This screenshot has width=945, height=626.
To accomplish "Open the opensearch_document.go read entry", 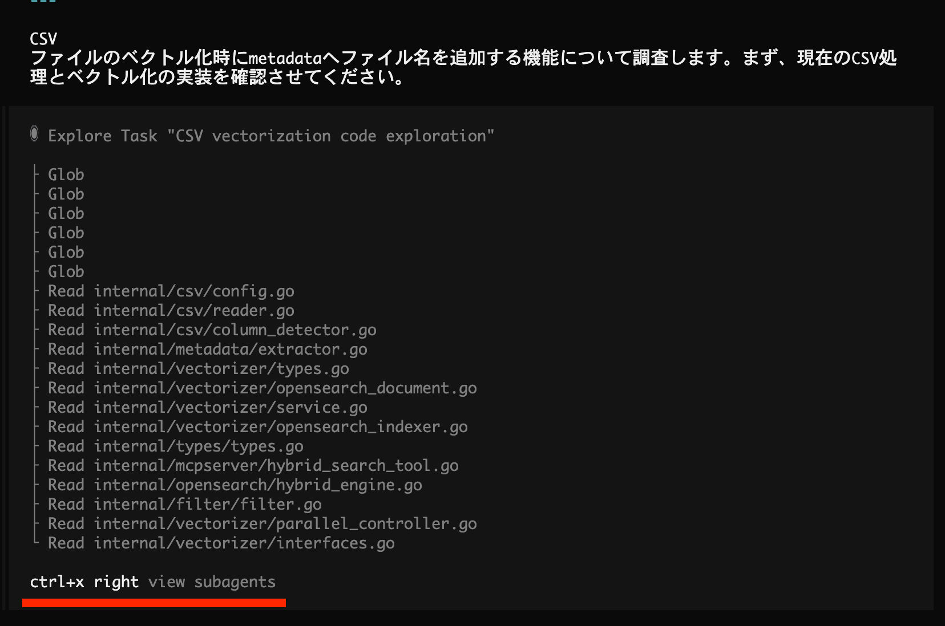I will (x=262, y=388).
